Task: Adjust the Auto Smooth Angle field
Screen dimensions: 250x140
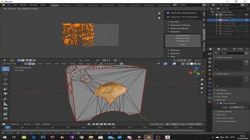Action: (x=237, y=107)
